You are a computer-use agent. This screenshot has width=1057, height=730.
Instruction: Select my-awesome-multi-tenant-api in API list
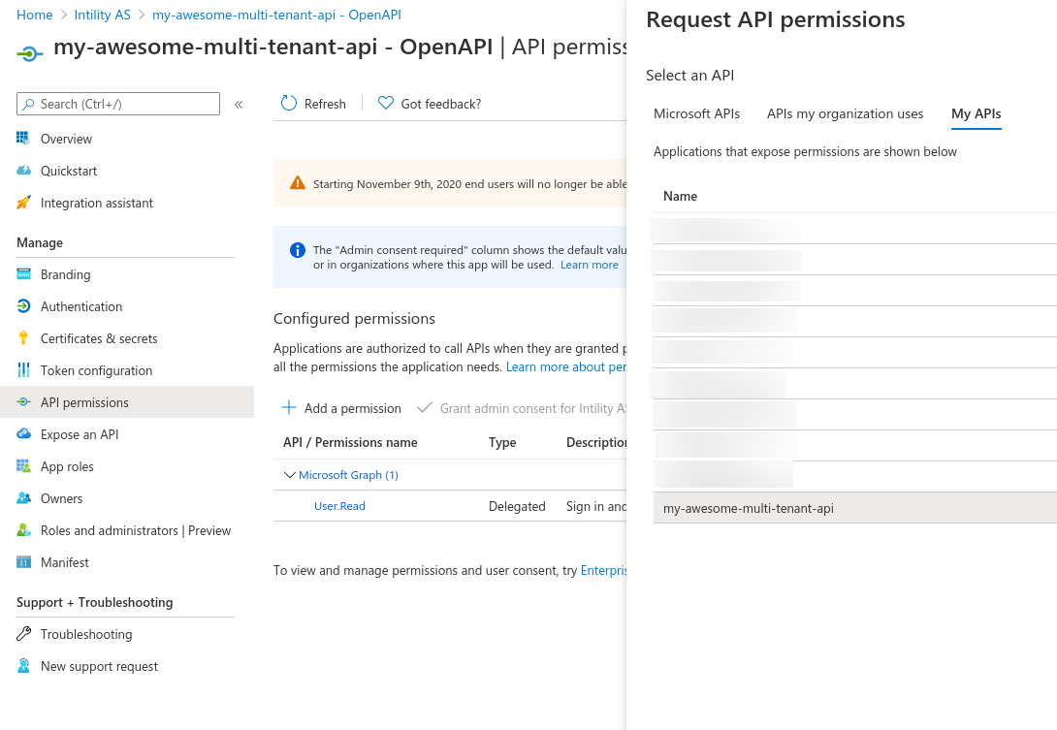click(x=854, y=508)
